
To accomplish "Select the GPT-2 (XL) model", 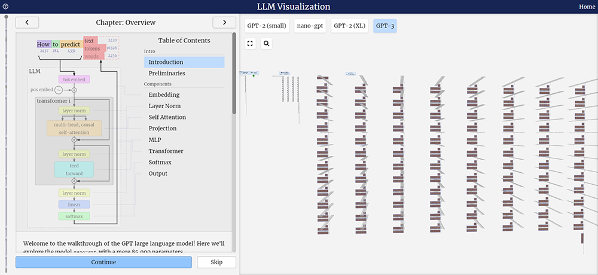I will pos(349,26).
